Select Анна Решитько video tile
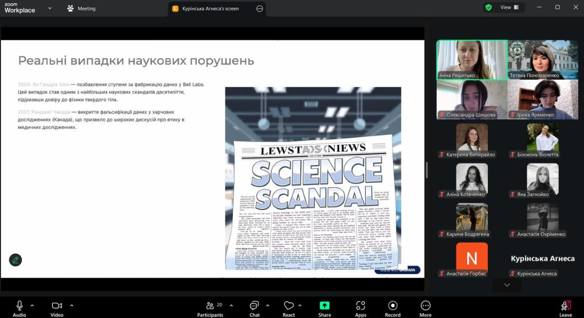The height and width of the screenshot is (318, 584). 472,60
